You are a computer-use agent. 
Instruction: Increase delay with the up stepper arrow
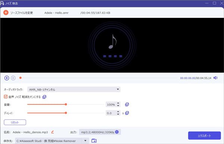point(118,112)
